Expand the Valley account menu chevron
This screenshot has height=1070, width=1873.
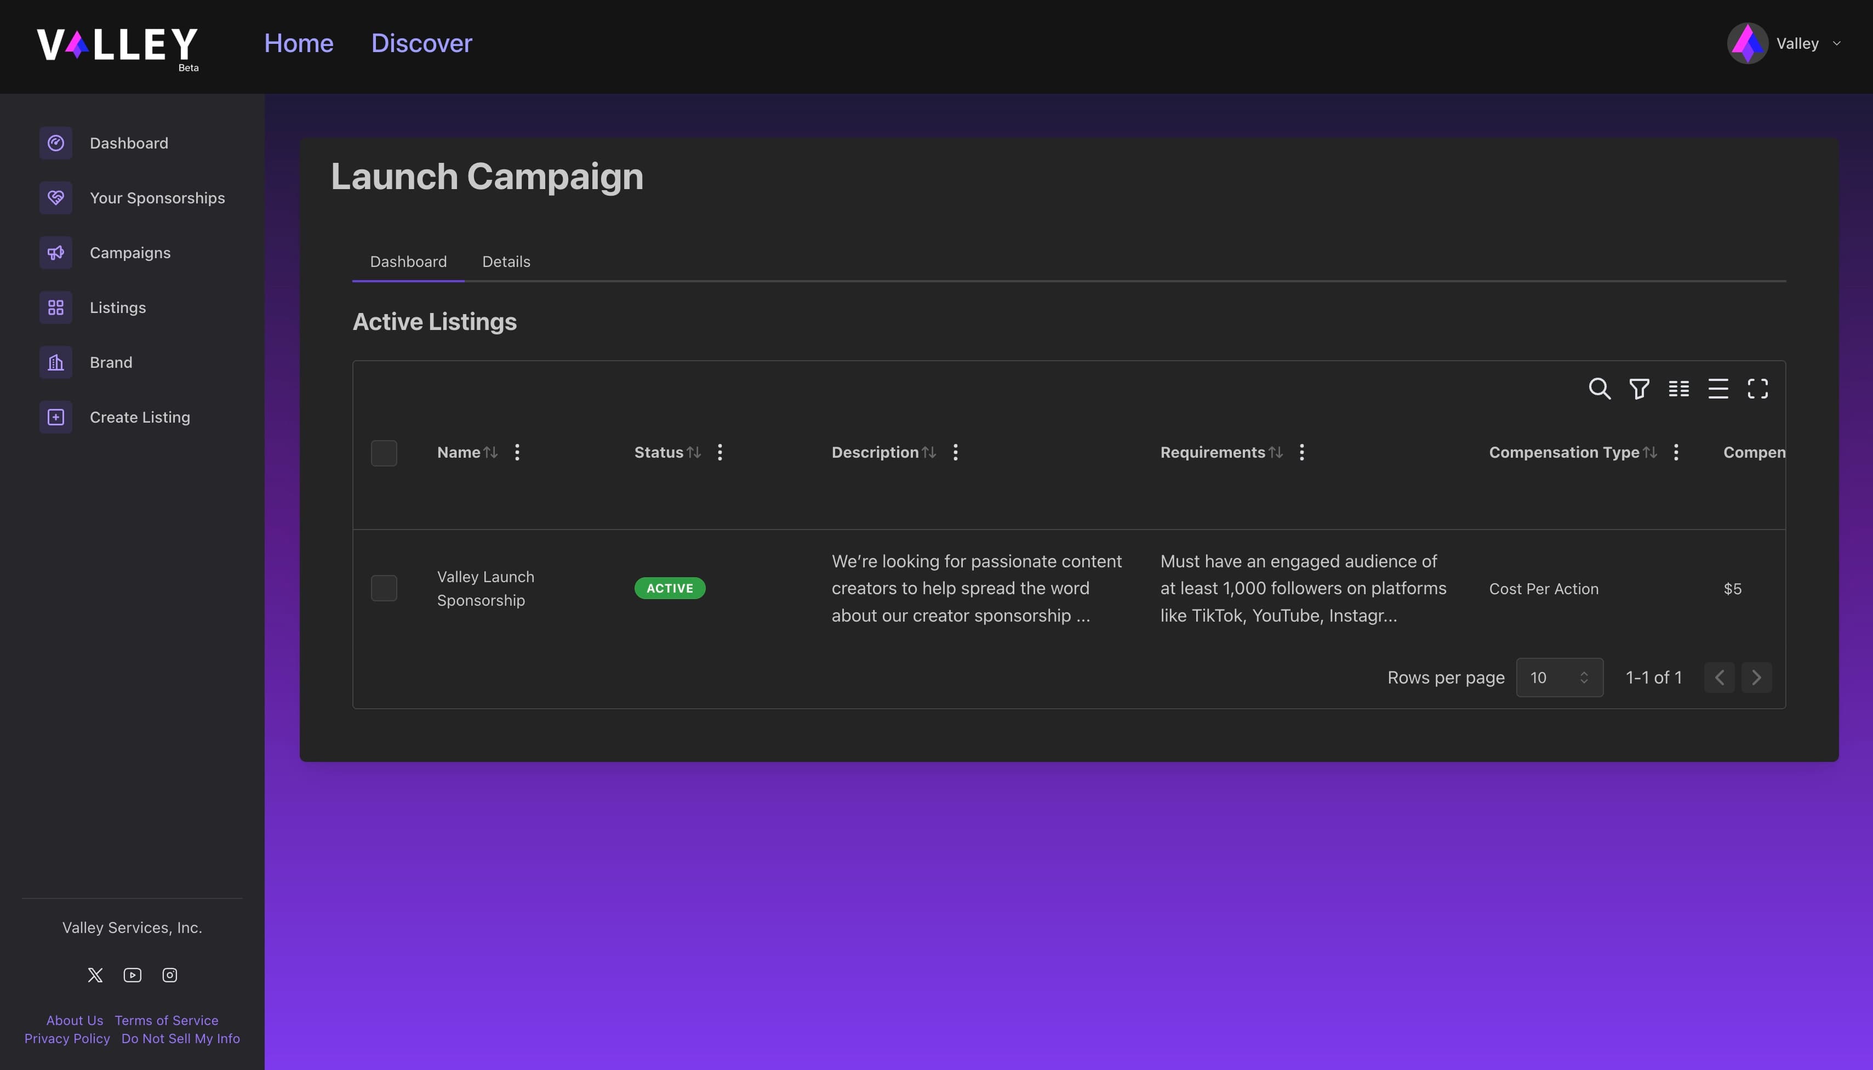(1836, 43)
